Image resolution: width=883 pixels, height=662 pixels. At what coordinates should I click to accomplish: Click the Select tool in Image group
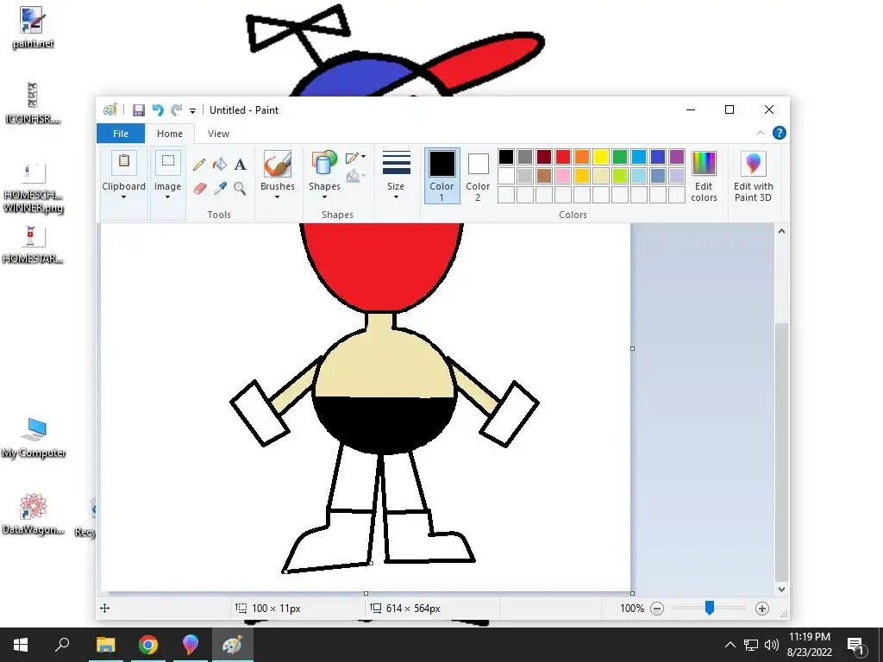pyautogui.click(x=168, y=163)
